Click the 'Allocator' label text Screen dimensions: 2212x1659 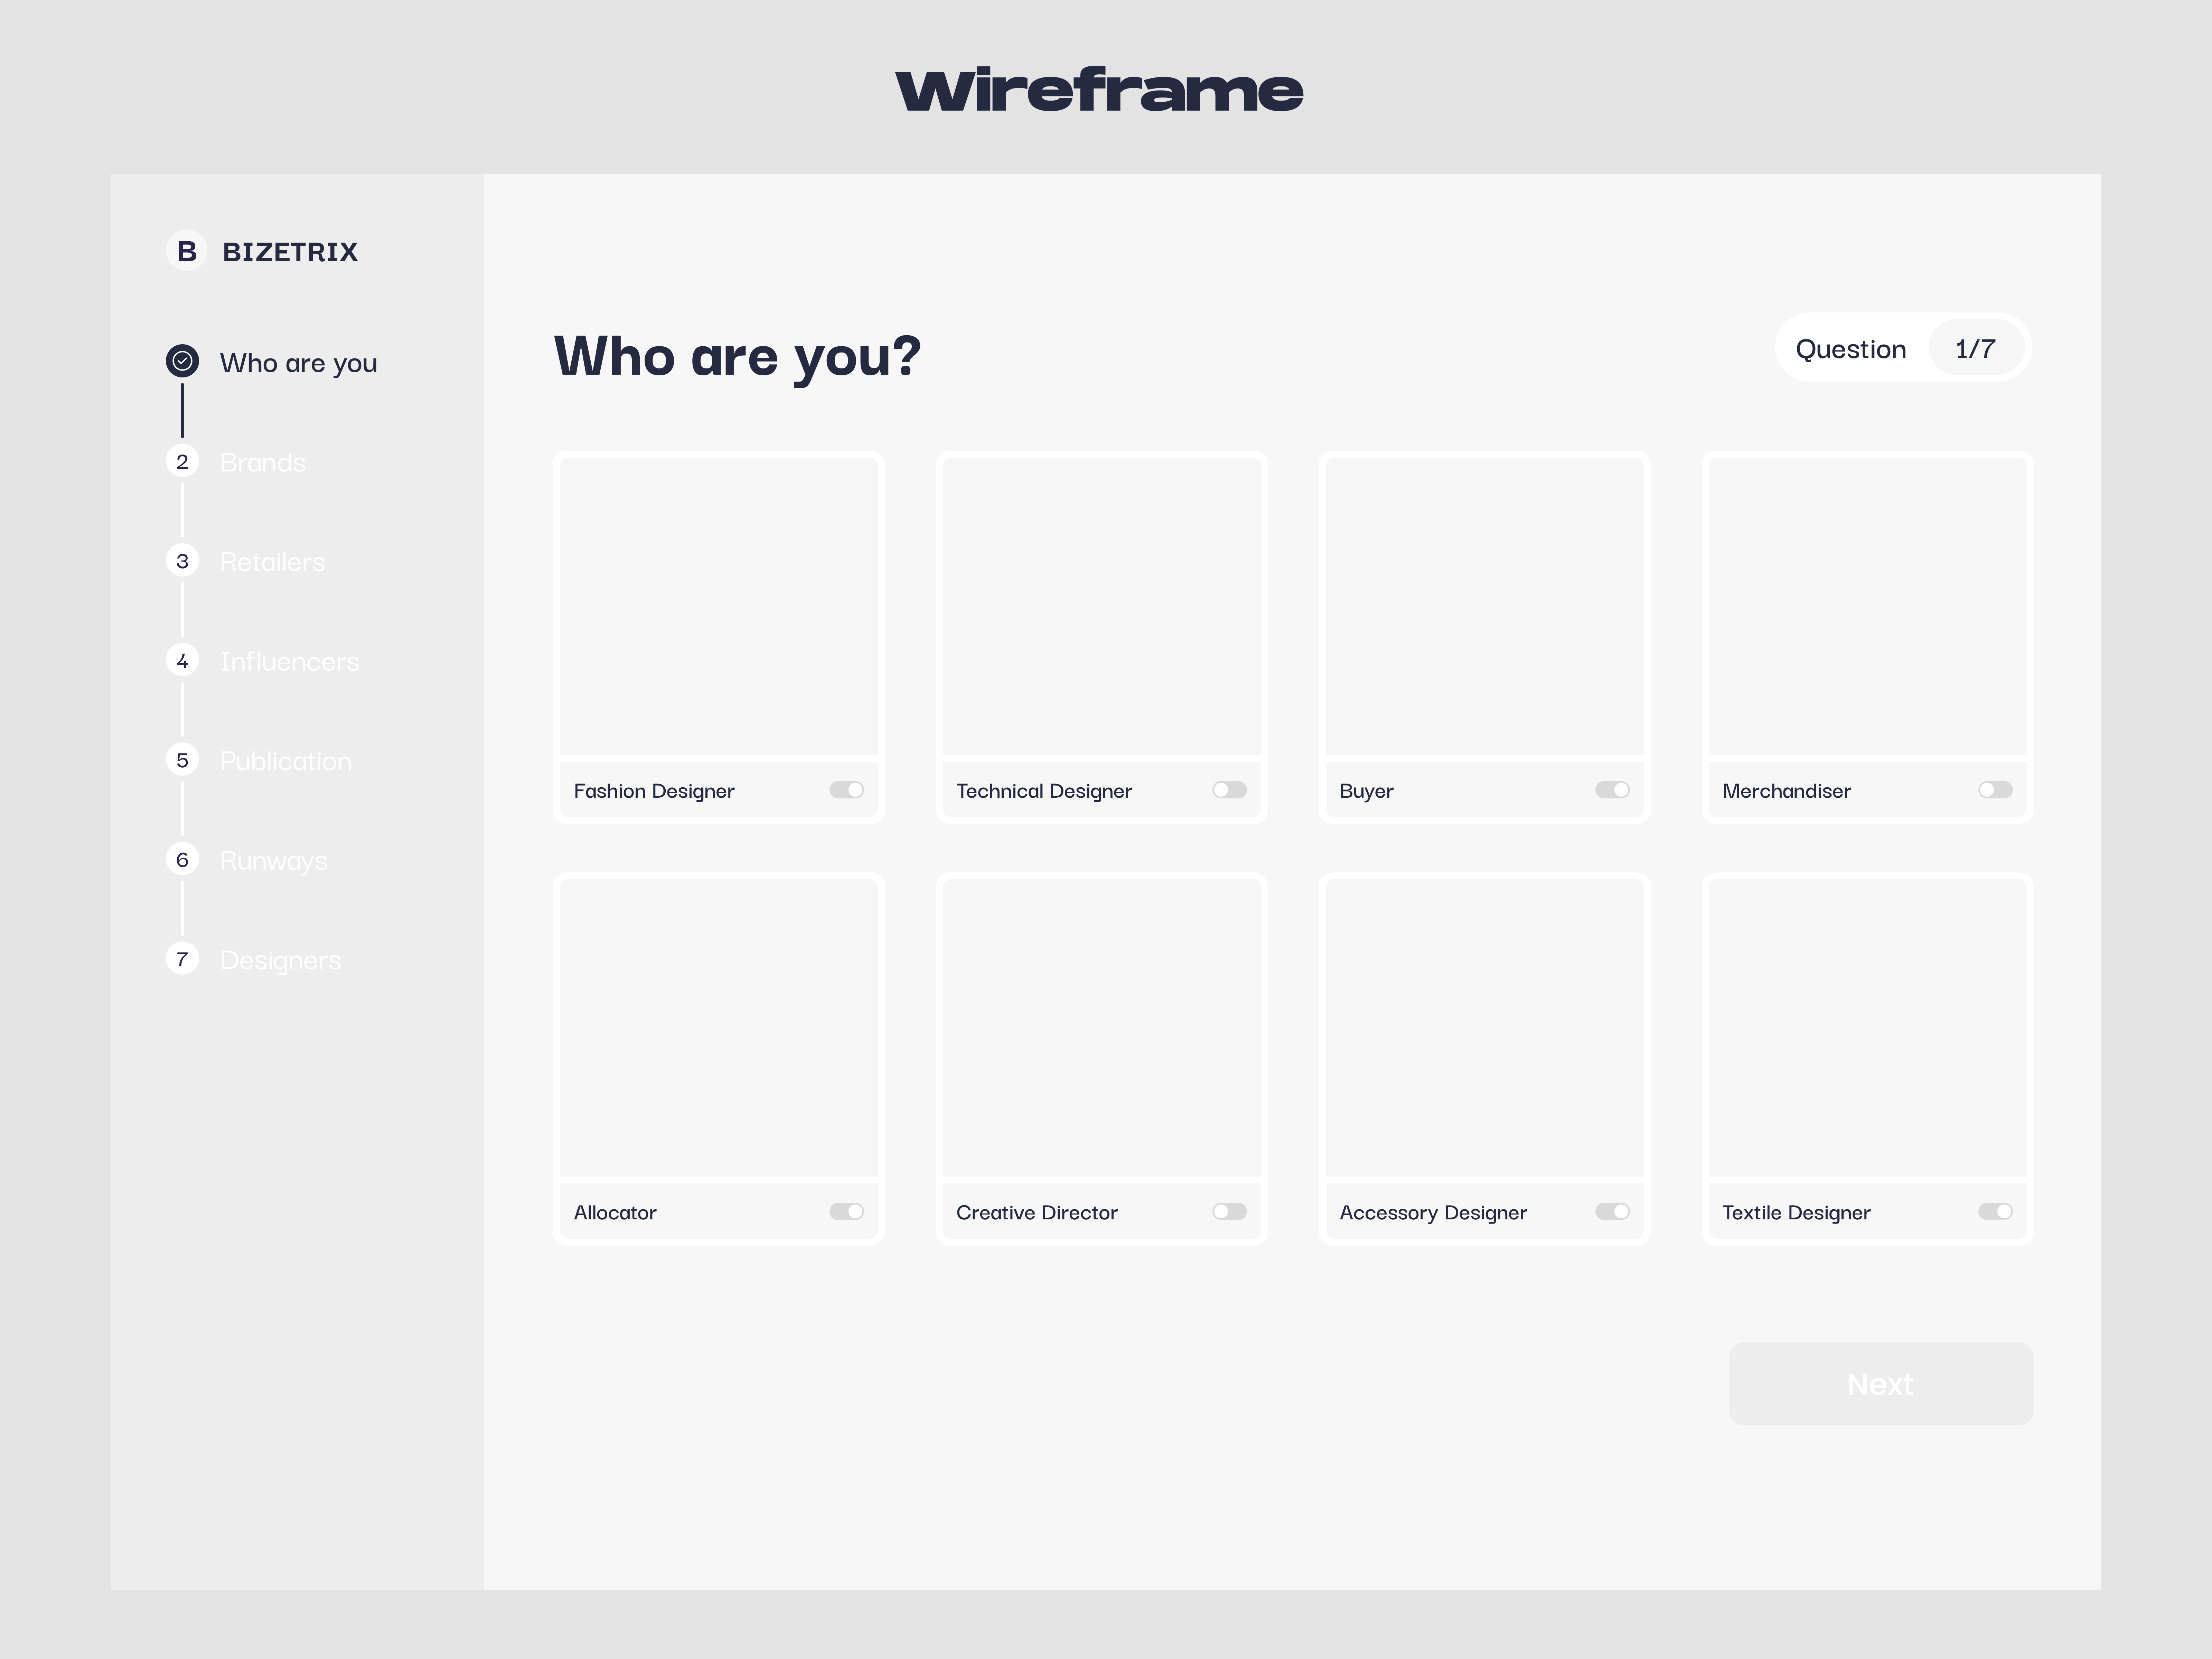tap(615, 1212)
